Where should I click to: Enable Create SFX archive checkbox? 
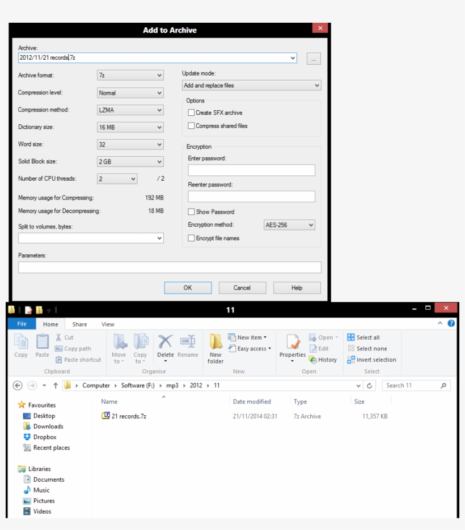pyautogui.click(x=191, y=113)
